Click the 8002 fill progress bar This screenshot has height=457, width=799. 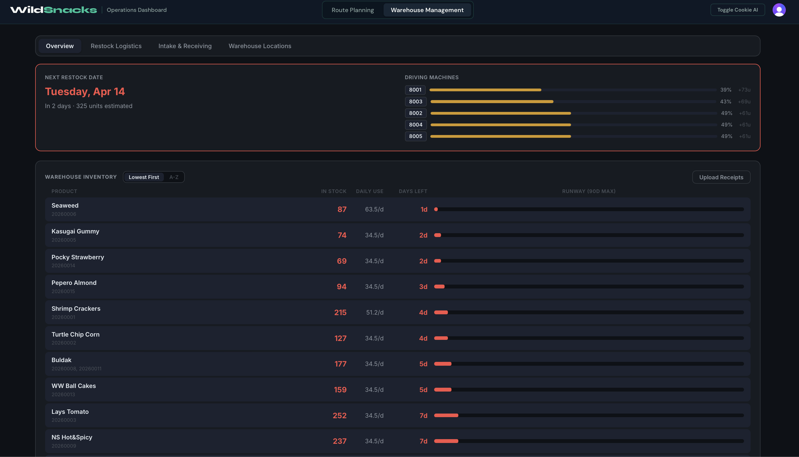point(573,113)
